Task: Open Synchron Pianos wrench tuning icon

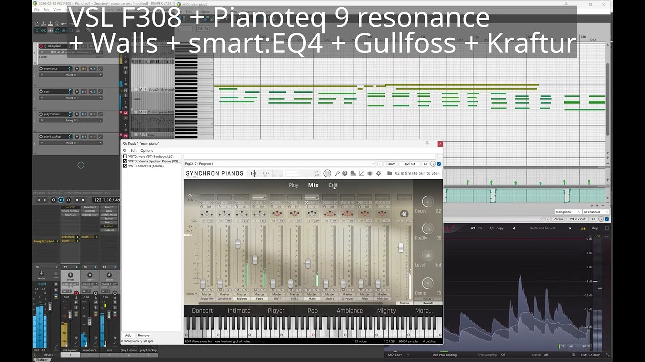Action: coord(337,173)
